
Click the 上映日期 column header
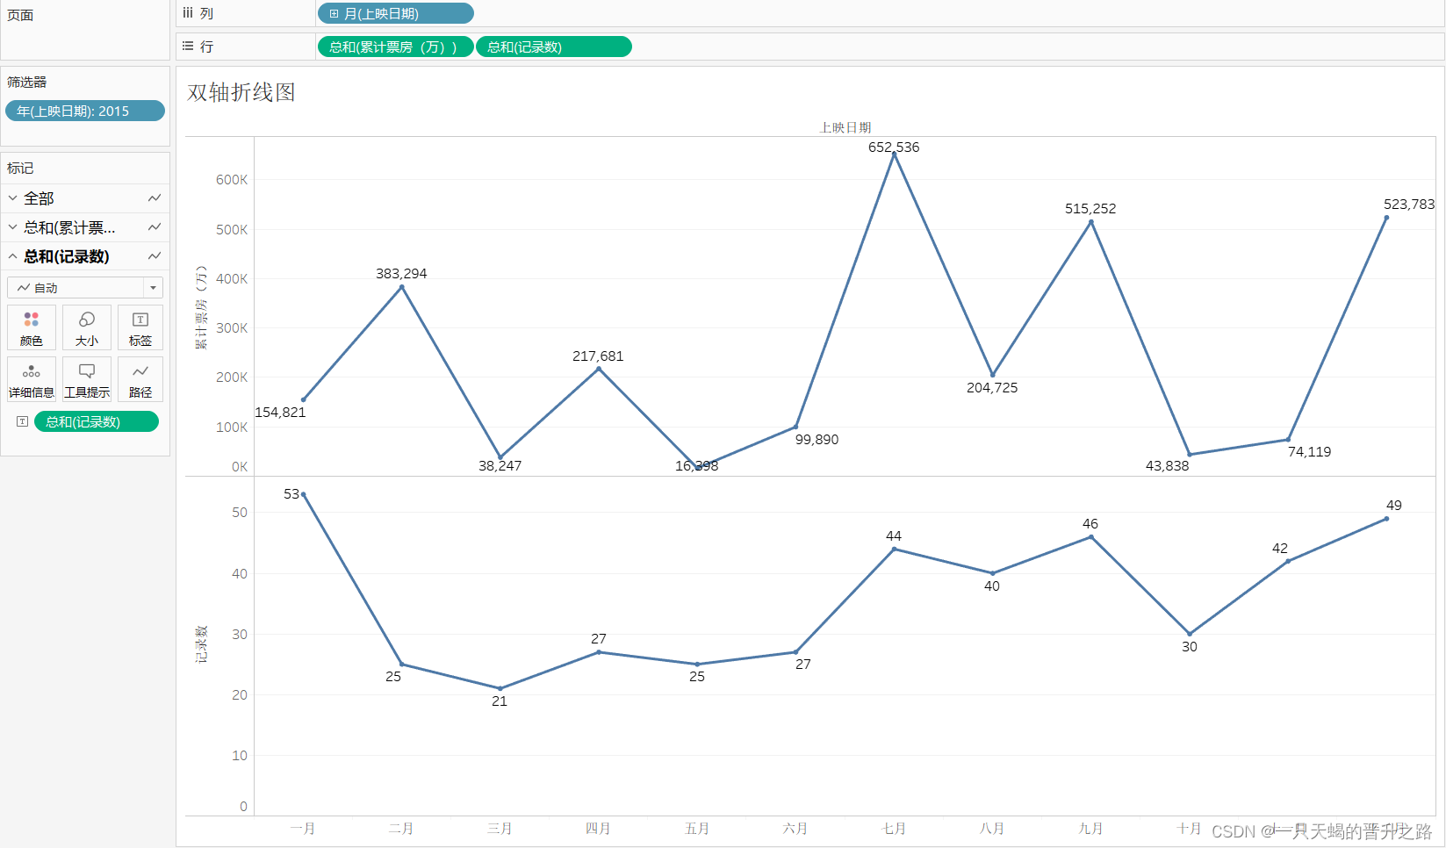pos(845,127)
